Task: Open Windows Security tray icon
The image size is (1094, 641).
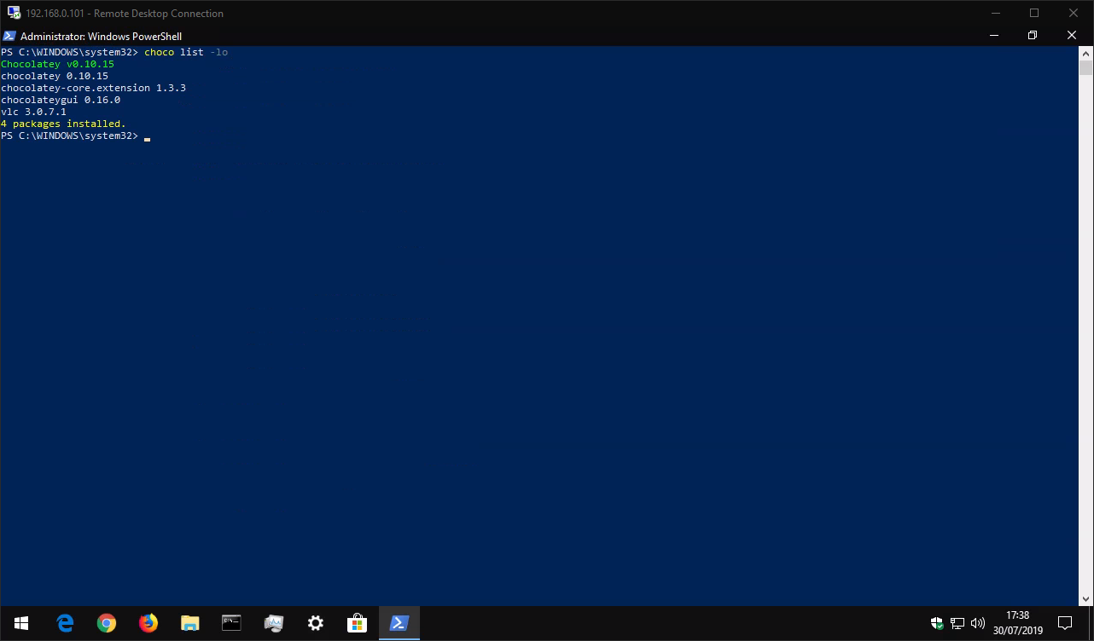Action: pyautogui.click(x=937, y=623)
